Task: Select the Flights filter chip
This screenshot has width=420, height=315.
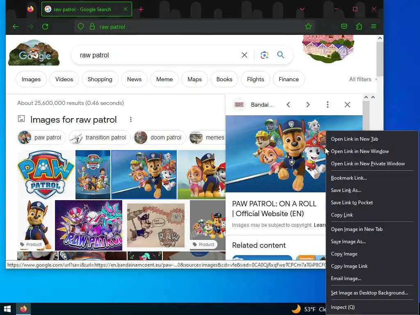Action: pos(255,79)
